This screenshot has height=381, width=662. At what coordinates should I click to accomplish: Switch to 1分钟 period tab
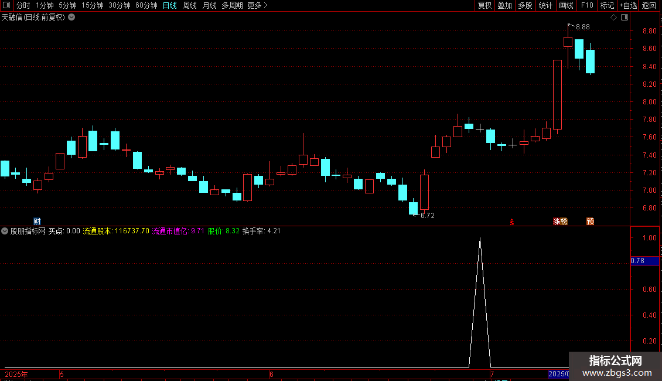(45, 5)
